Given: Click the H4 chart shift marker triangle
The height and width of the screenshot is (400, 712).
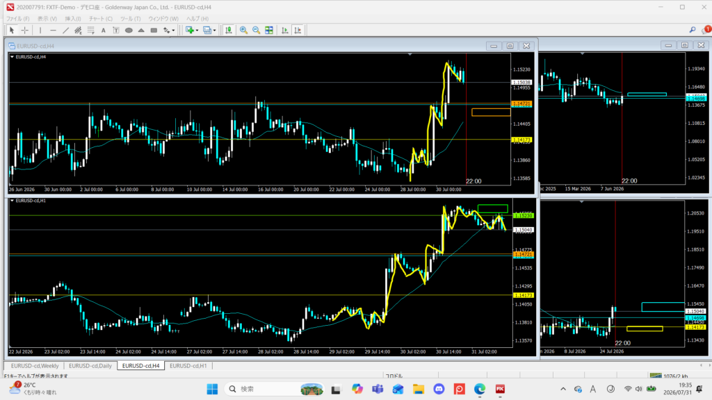Looking at the screenshot, I should point(410,54).
